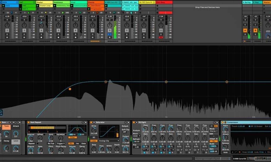Launch the HAT 2 clip
Image resolution: width=271 pixels, height=162 pixels.
21,9
